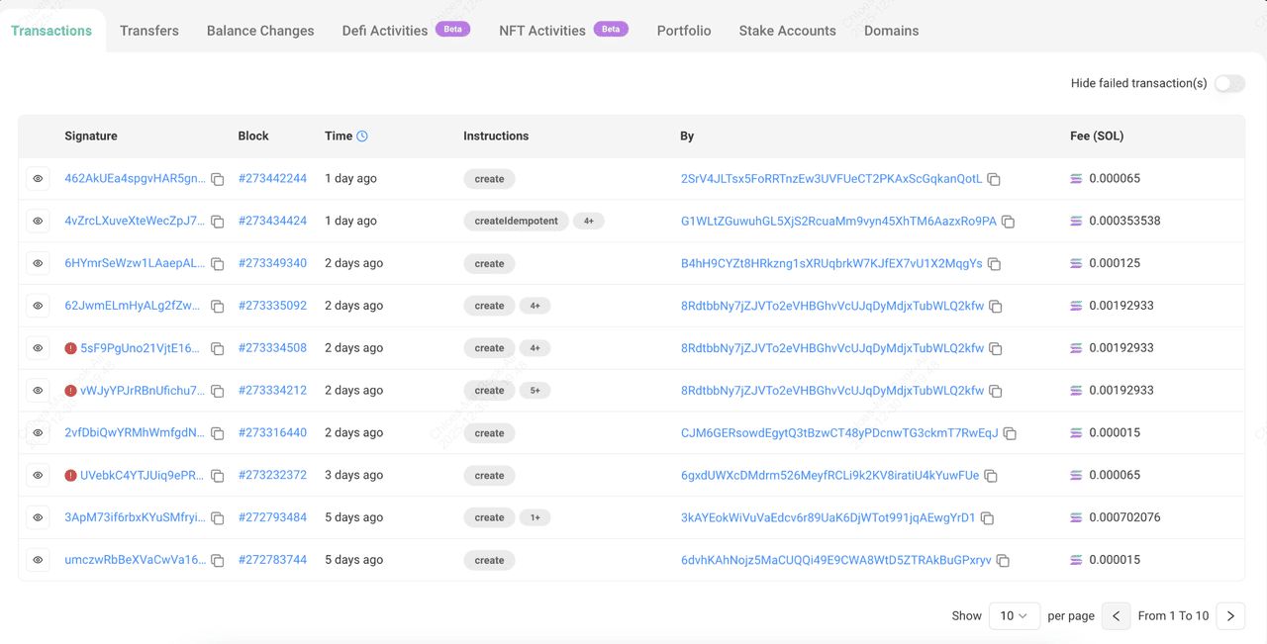Click eye icon for block #273316440 row

click(x=38, y=433)
